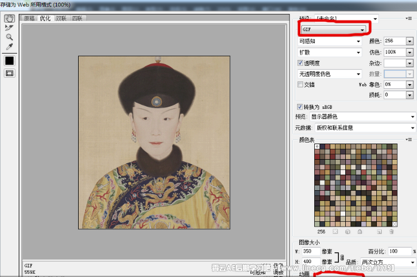
Task: Toggle the constrain proportions link icon
Action: pos(342,257)
